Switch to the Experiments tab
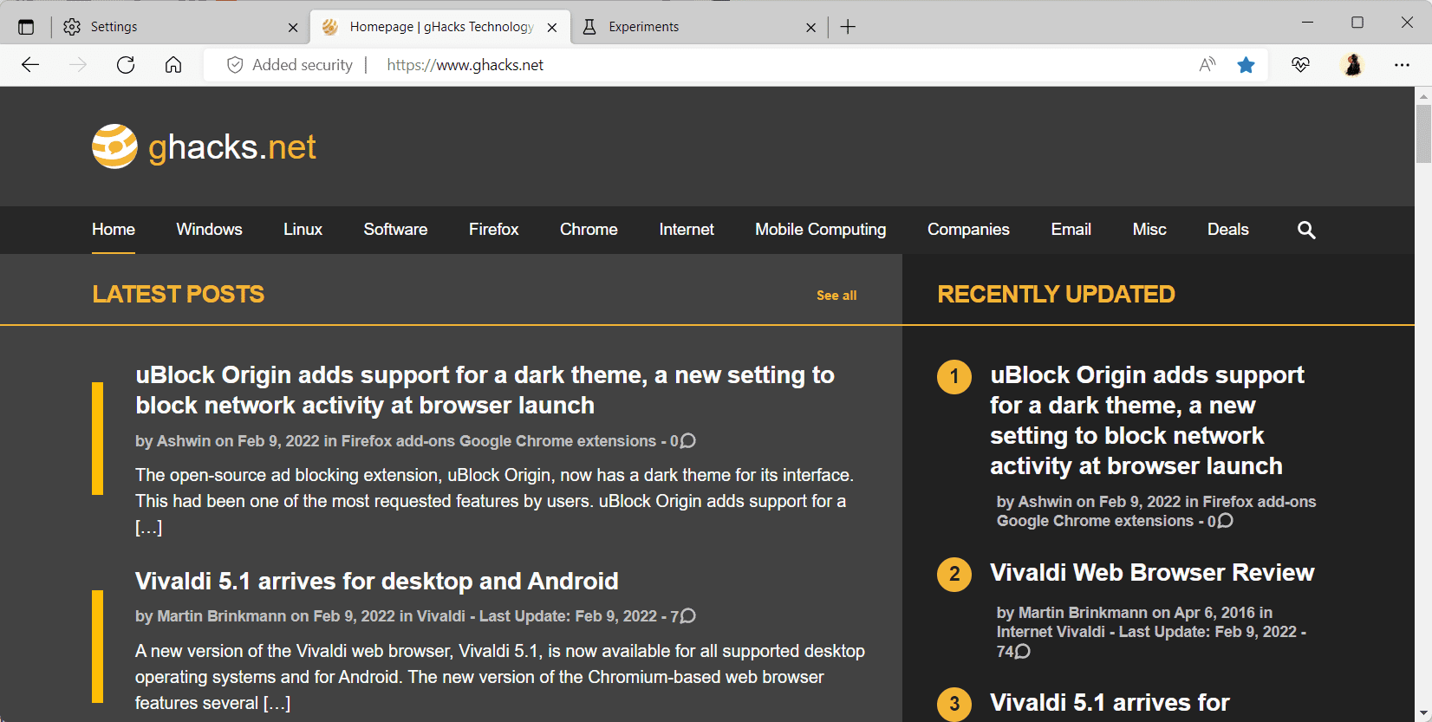The height and width of the screenshot is (722, 1432). click(x=693, y=27)
